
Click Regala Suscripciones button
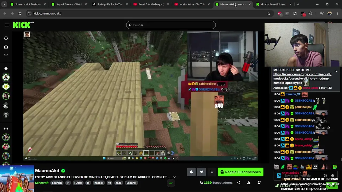[240, 172]
